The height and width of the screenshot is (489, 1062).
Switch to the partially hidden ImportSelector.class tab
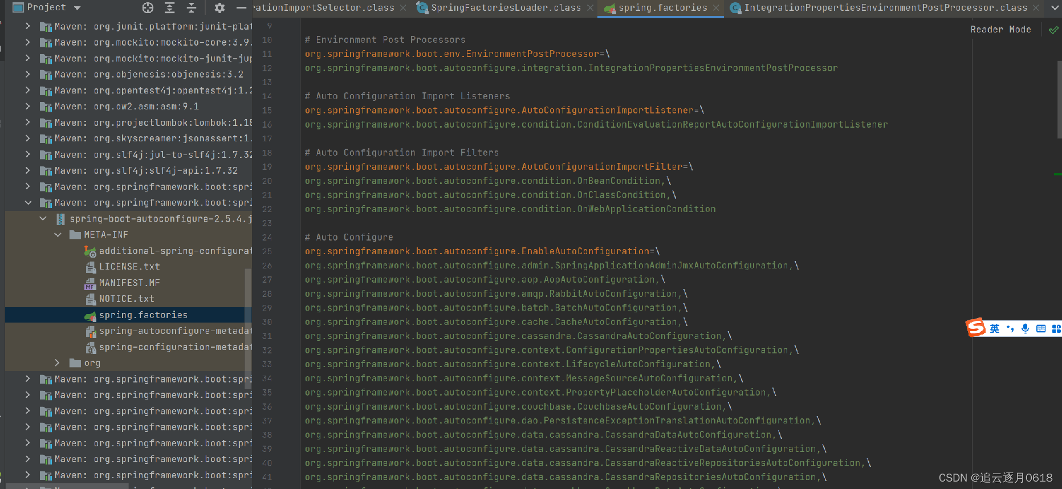click(x=323, y=8)
